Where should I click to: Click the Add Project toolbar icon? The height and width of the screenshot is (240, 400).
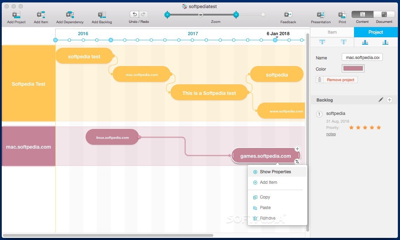click(x=16, y=14)
